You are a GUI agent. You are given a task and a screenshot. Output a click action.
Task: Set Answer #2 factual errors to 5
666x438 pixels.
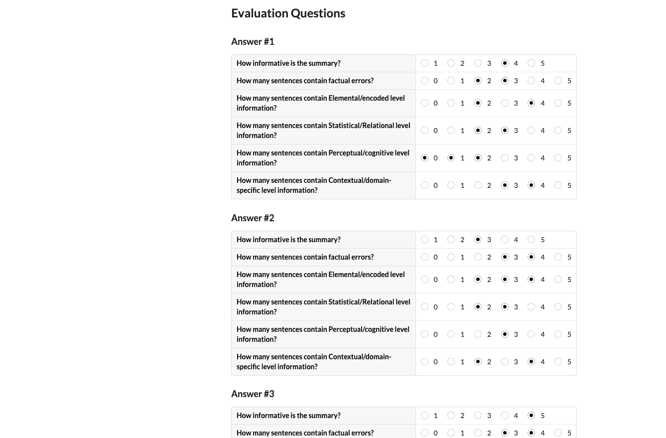point(558,257)
